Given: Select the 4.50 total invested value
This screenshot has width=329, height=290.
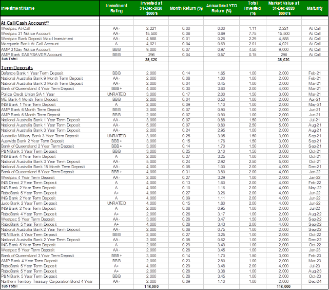Looking at the screenshot, I should pyautogui.click(x=253, y=49).
